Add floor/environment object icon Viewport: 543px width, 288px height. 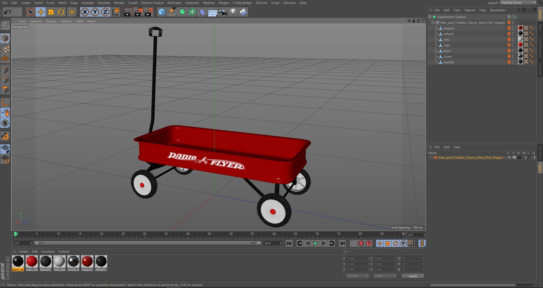click(213, 12)
